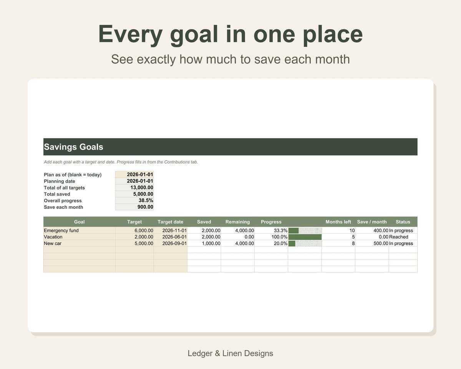Click the Remaining column header
The image size is (461, 369).
[x=237, y=222]
